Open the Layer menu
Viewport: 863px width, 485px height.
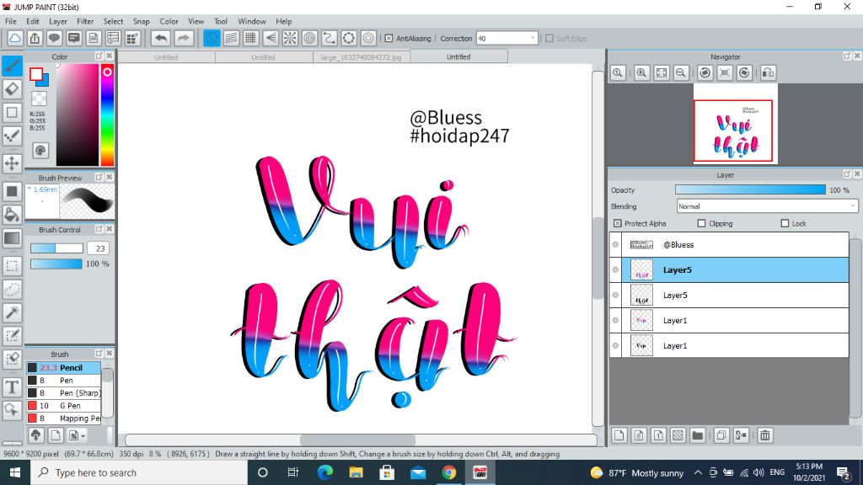(58, 21)
